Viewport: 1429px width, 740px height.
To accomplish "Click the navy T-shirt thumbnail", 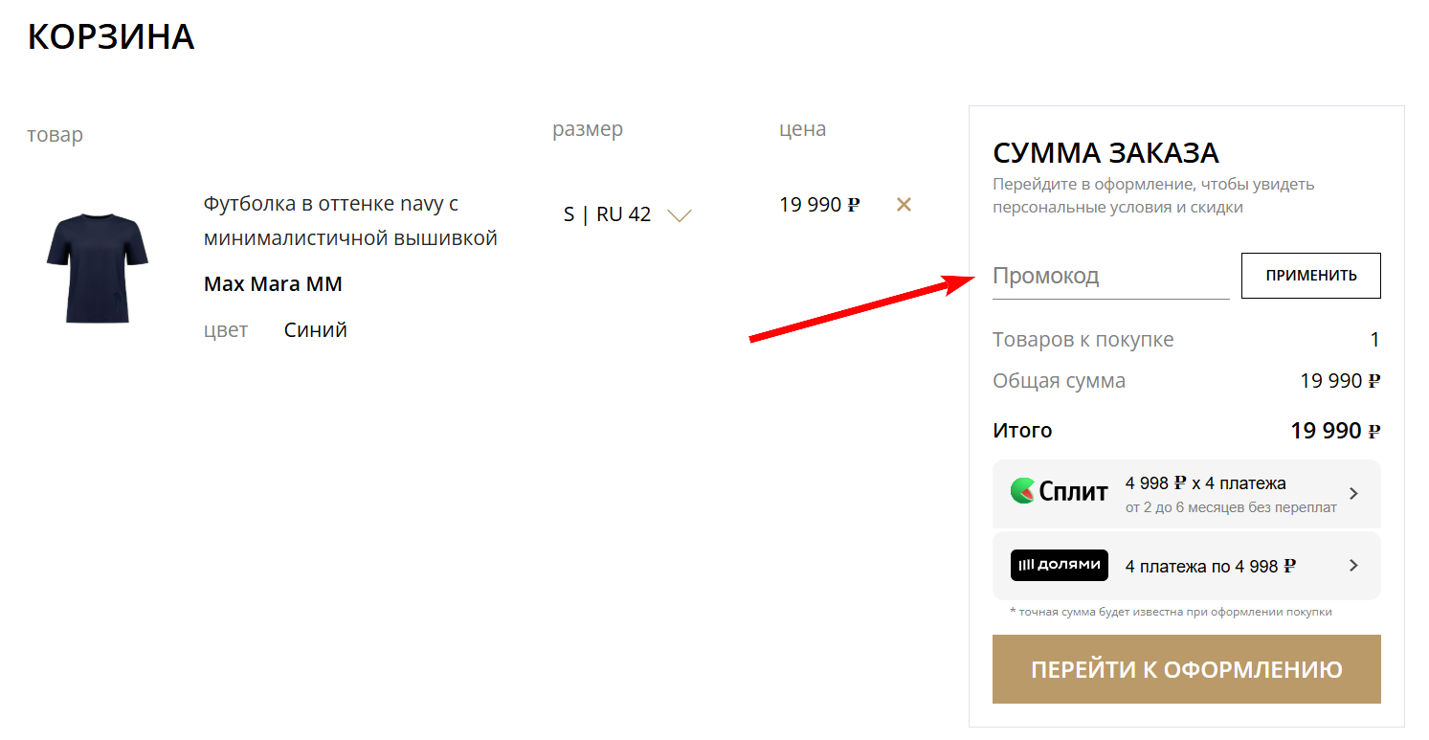I will (98, 267).
